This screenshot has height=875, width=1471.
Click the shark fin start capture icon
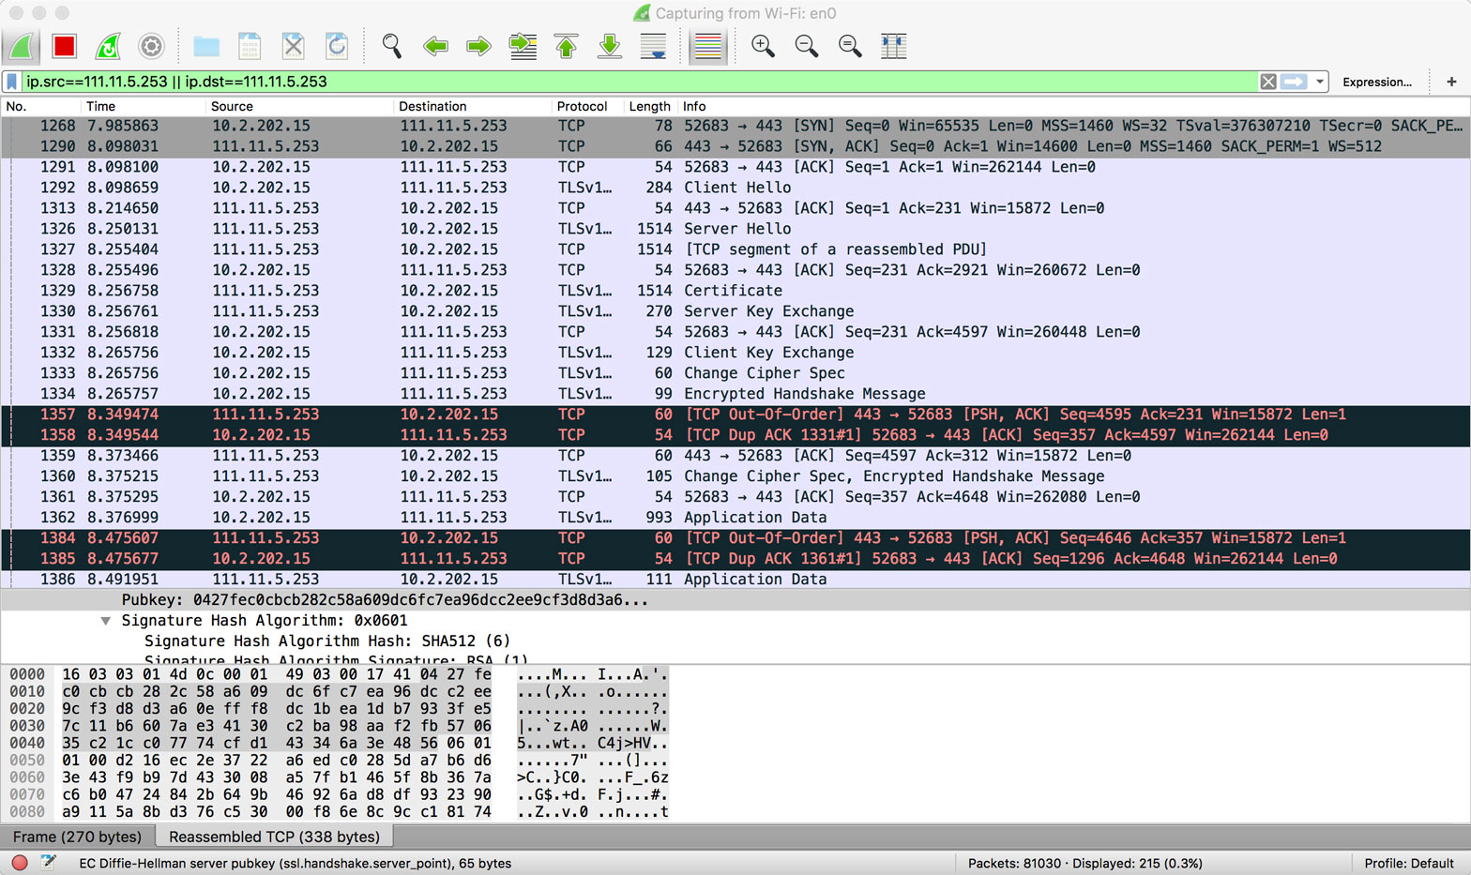pyautogui.click(x=21, y=46)
